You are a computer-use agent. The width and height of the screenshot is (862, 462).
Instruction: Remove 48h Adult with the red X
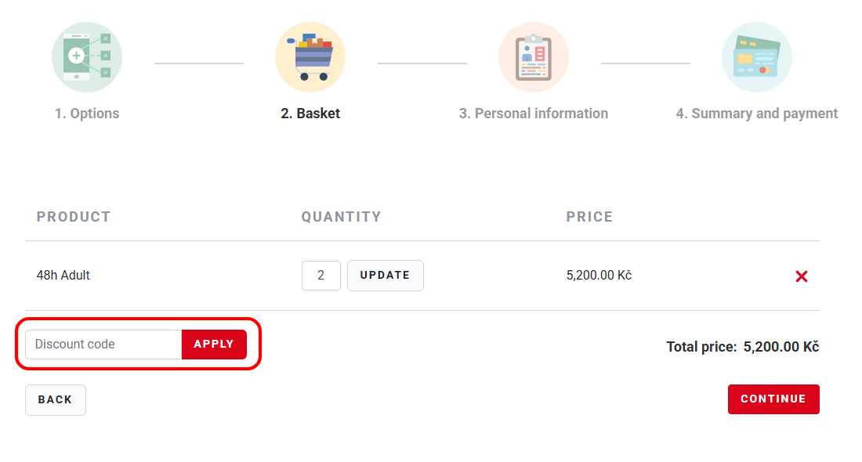click(x=801, y=276)
